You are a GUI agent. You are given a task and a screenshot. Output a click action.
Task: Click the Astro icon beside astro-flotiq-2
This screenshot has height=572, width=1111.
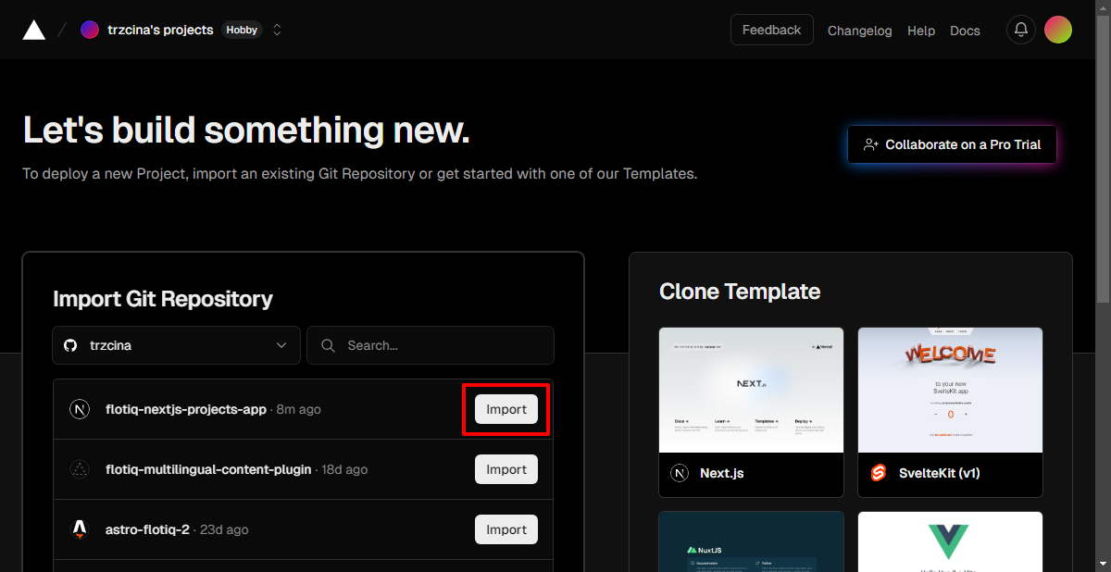pos(80,529)
